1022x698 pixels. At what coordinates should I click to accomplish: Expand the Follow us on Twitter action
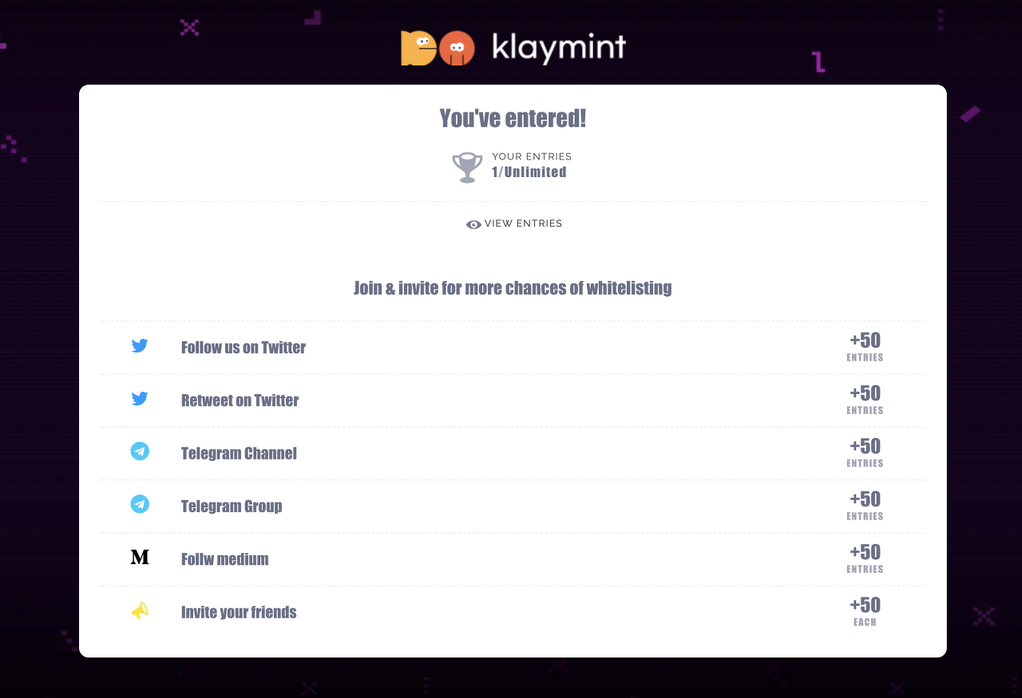513,348
